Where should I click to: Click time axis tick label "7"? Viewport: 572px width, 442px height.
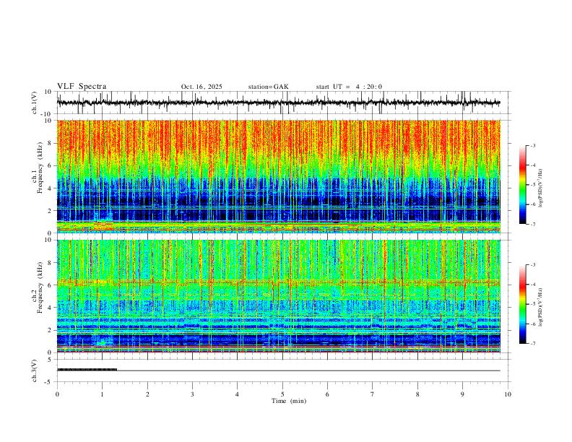(373, 394)
